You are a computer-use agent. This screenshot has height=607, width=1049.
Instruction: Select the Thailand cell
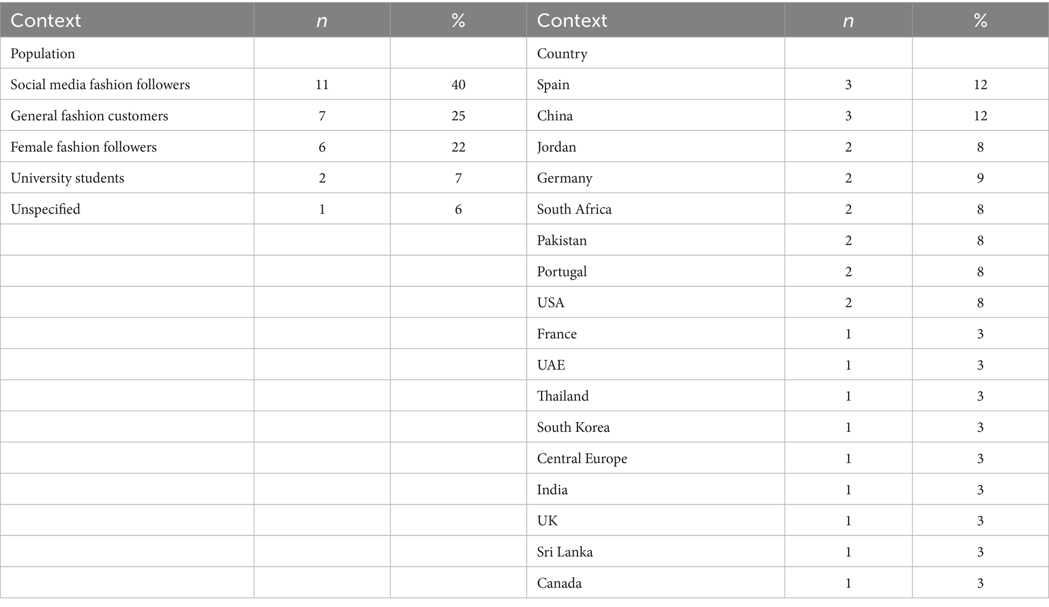point(563,396)
